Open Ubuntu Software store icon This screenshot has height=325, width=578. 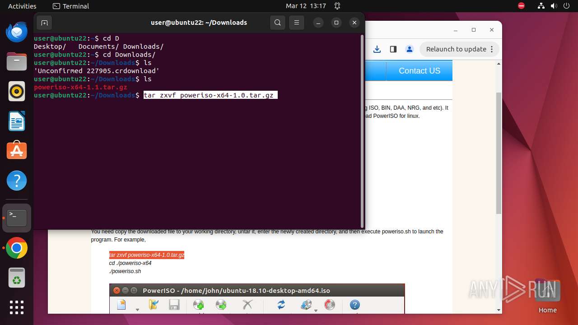17,151
